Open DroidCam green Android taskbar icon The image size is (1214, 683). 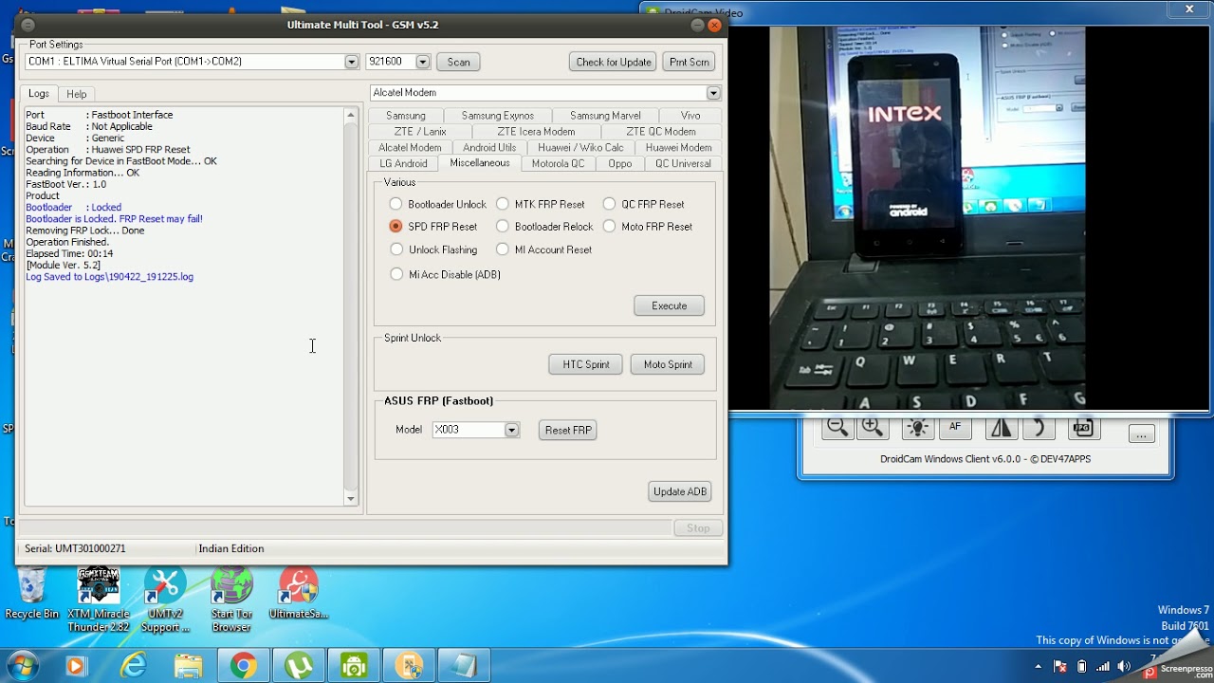tap(355, 666)
